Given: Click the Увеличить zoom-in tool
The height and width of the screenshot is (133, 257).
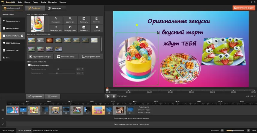Looking at the screenshot, I should (x=70, y=20).
